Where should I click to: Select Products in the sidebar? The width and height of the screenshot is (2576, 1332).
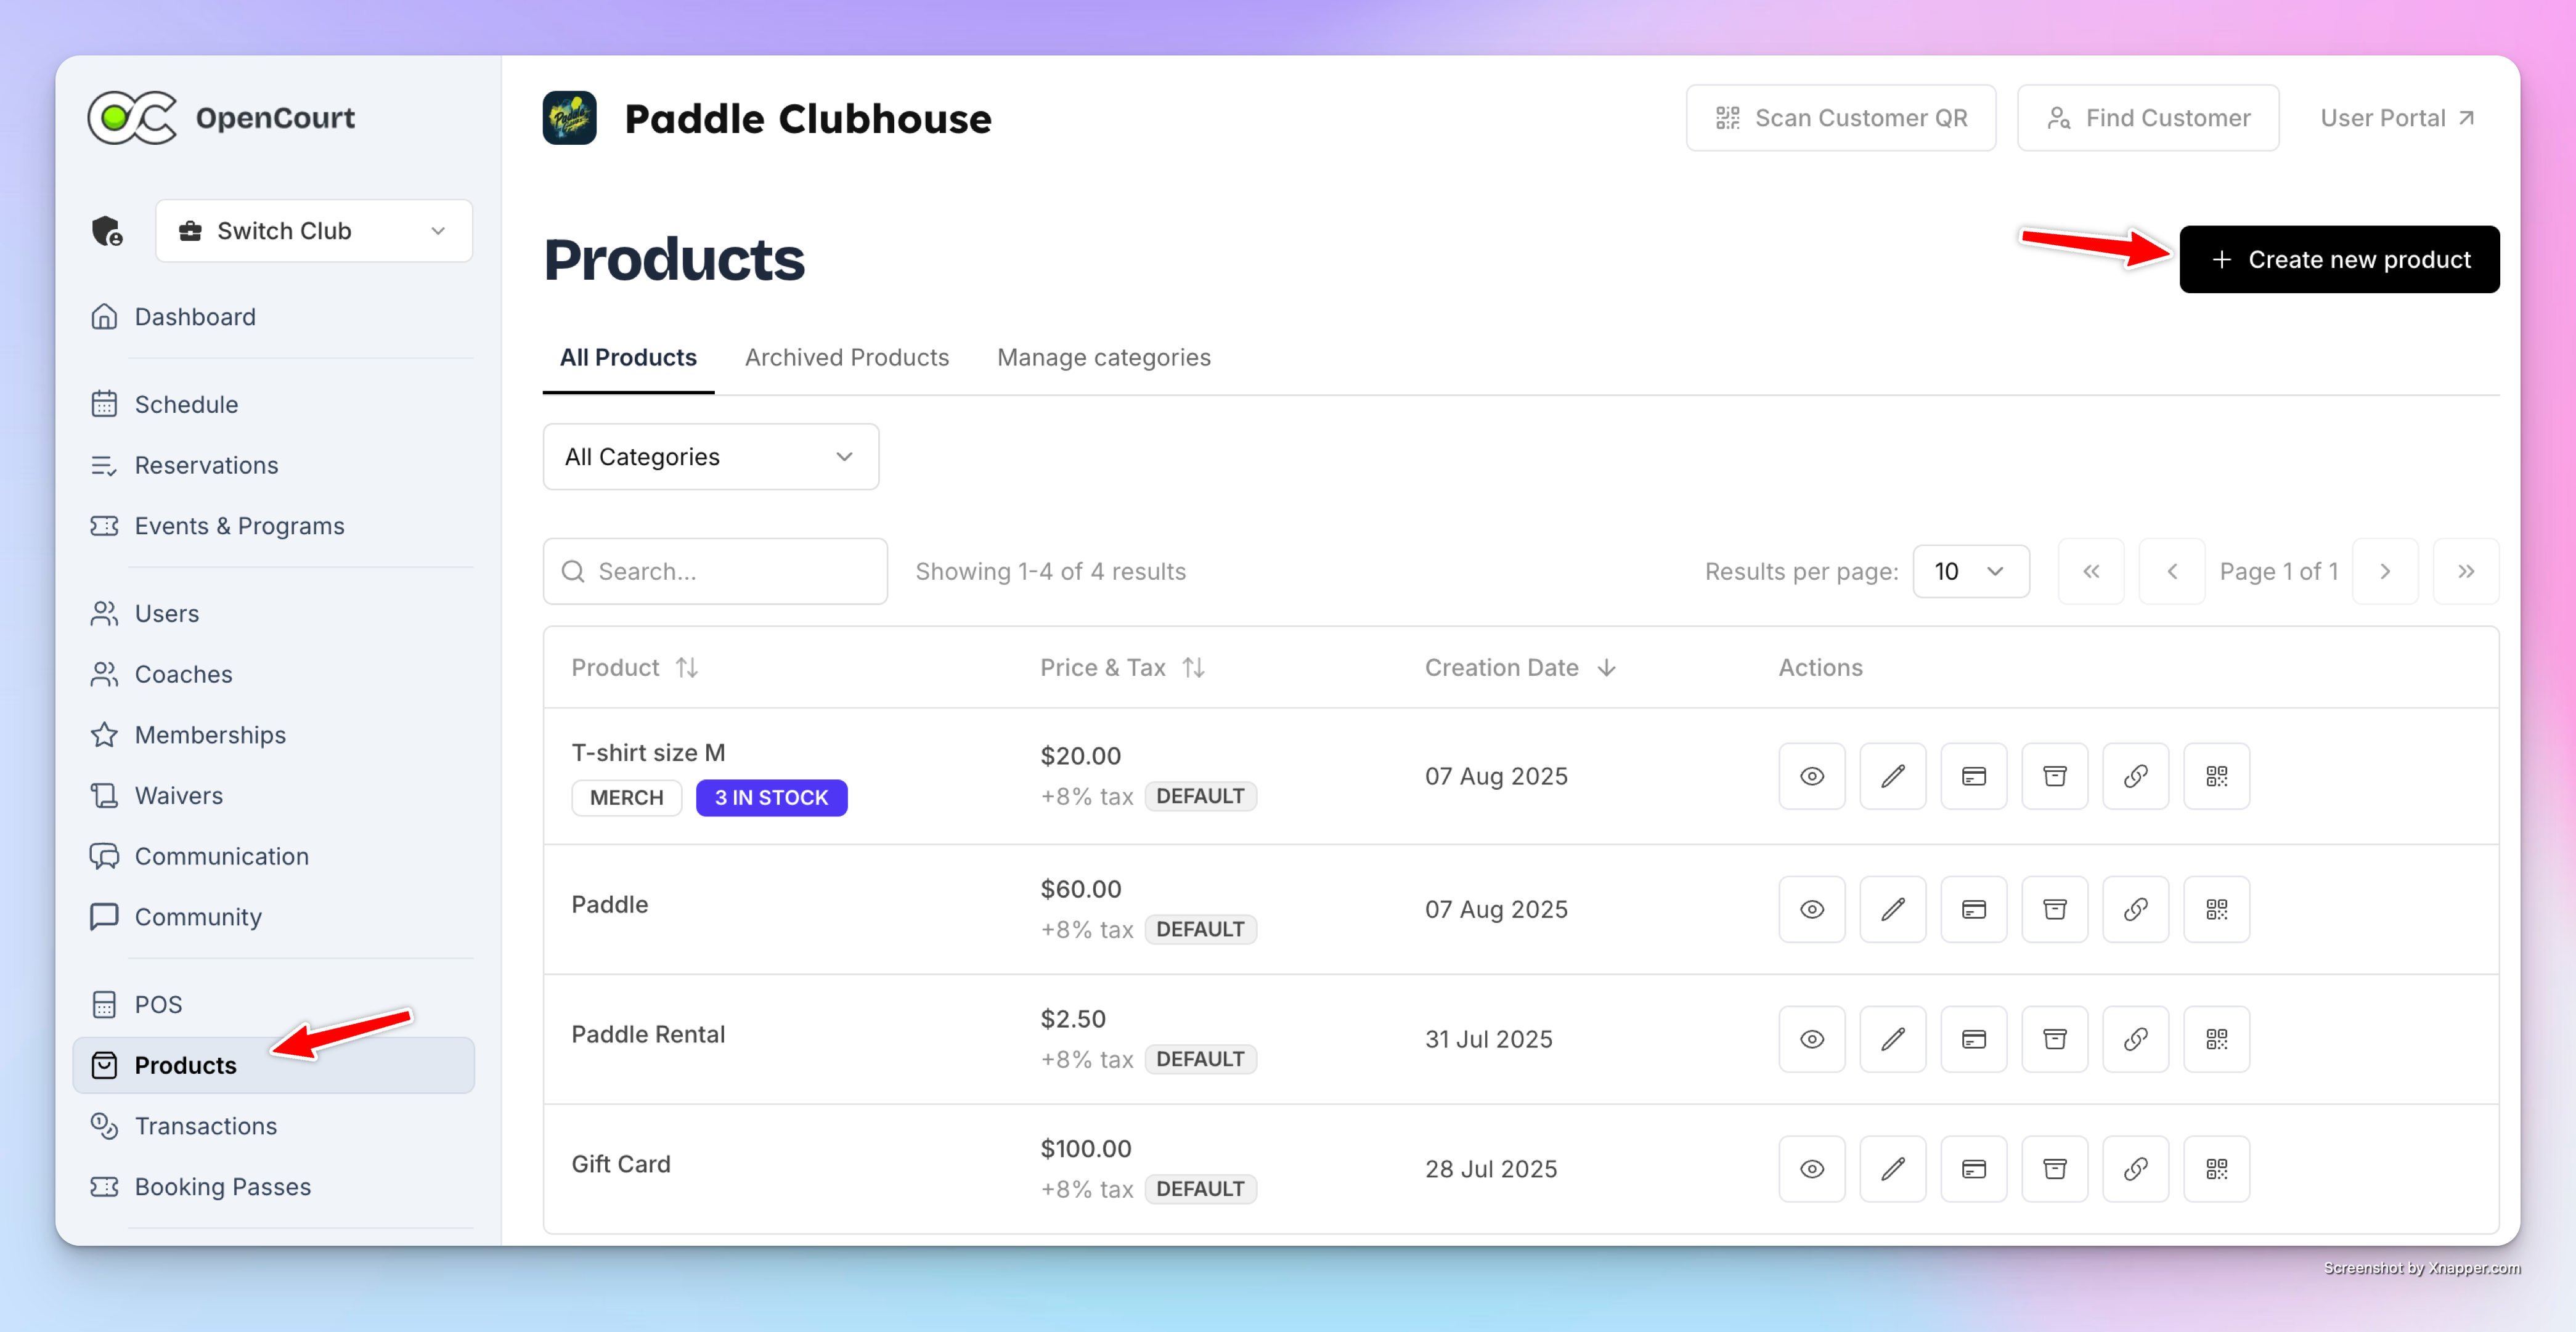(x=274, y=1065)
